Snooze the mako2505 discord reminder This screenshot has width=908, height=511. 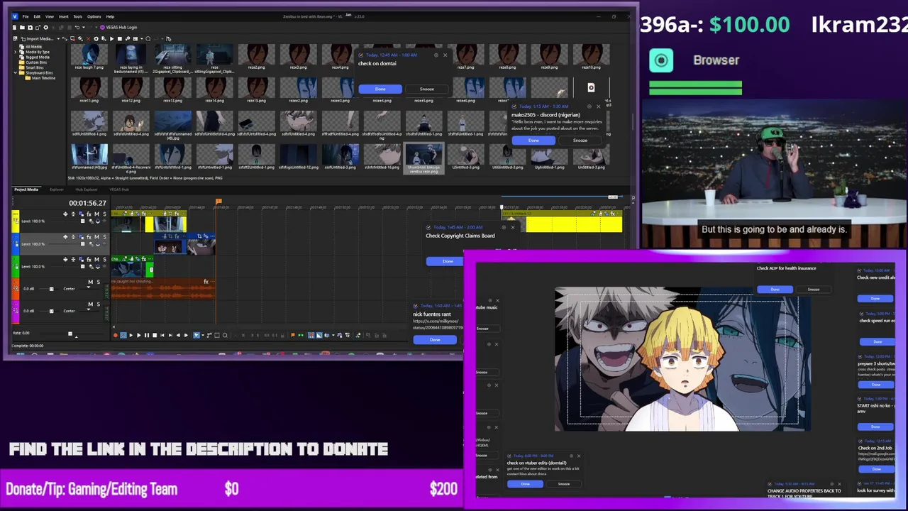(x=580, y=140)
